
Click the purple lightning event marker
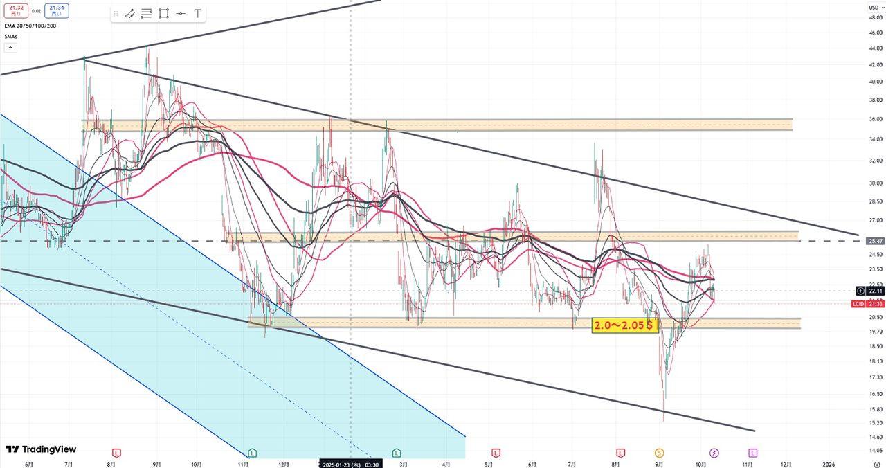[x=714, y=453]
